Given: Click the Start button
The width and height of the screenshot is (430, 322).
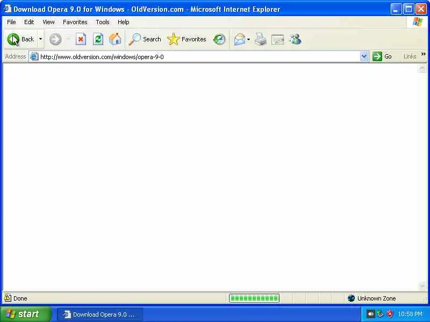Looking at the screenshot, I should pyautogui.click(x=25, y=314).
